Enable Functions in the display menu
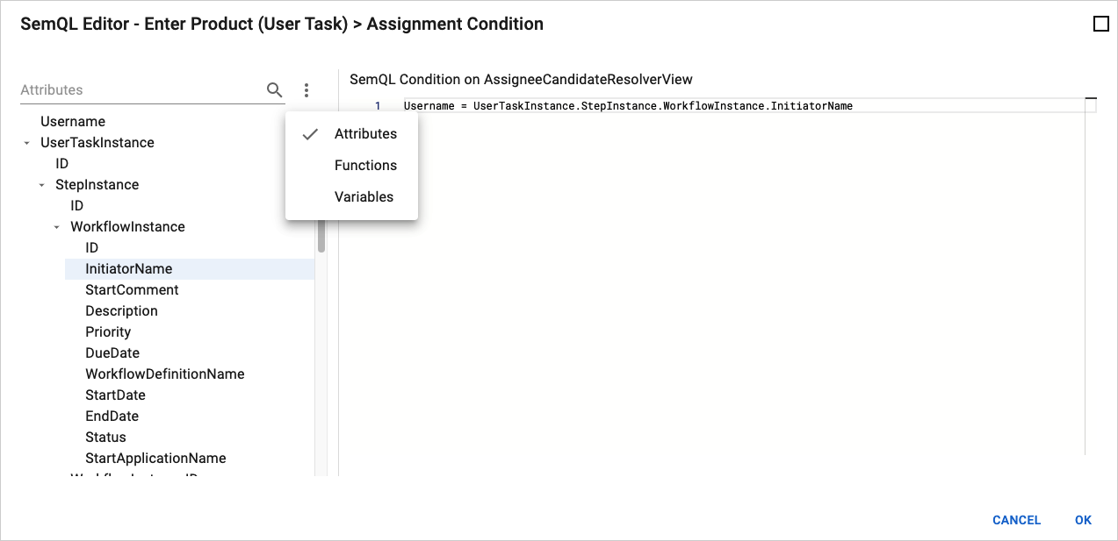 [x=365, y=165]
